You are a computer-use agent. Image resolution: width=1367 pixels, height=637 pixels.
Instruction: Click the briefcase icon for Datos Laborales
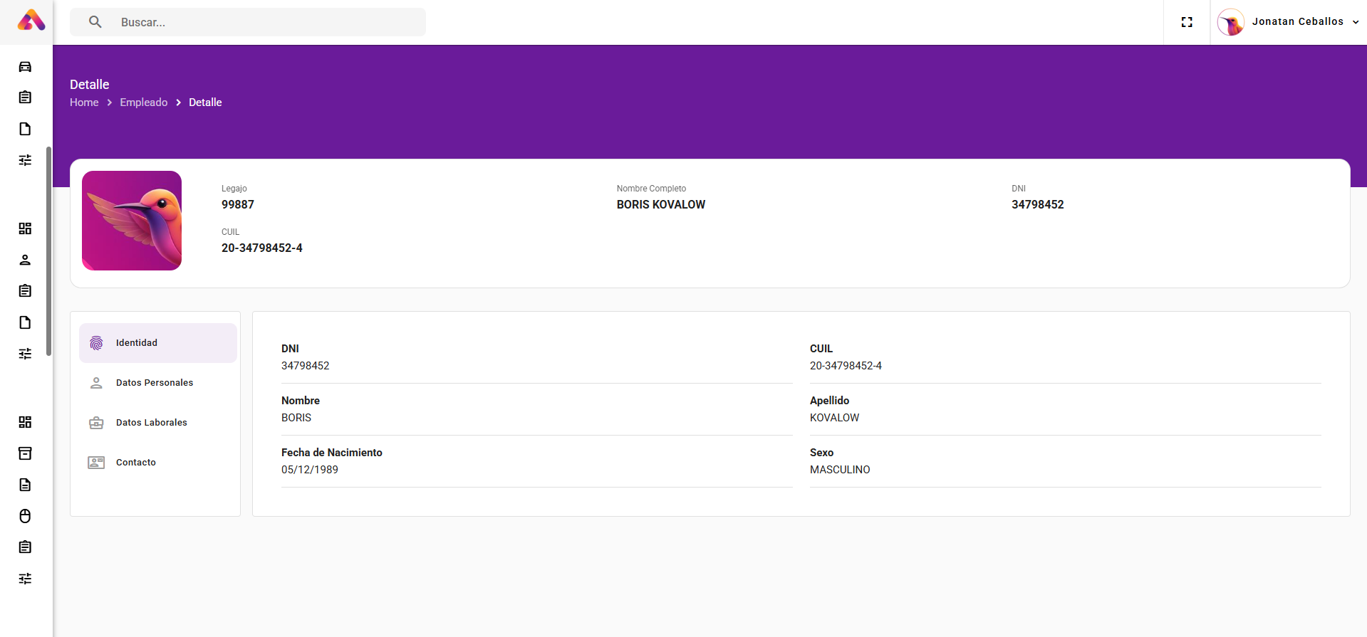pyautogui.click(x=96, y=423)
